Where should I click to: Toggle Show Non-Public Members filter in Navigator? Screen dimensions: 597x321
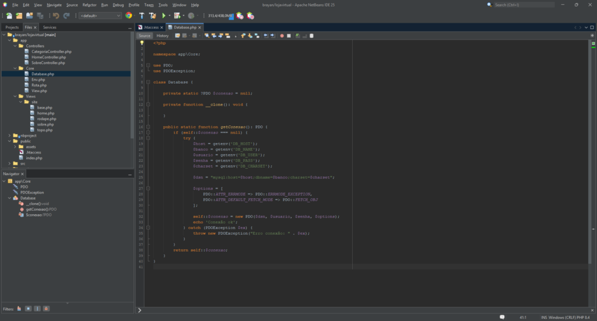click(x=46, y=309)
